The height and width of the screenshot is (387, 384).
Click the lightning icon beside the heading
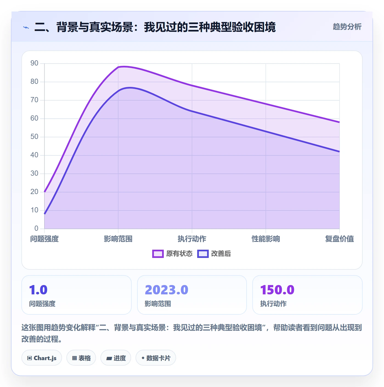(26, 27)
